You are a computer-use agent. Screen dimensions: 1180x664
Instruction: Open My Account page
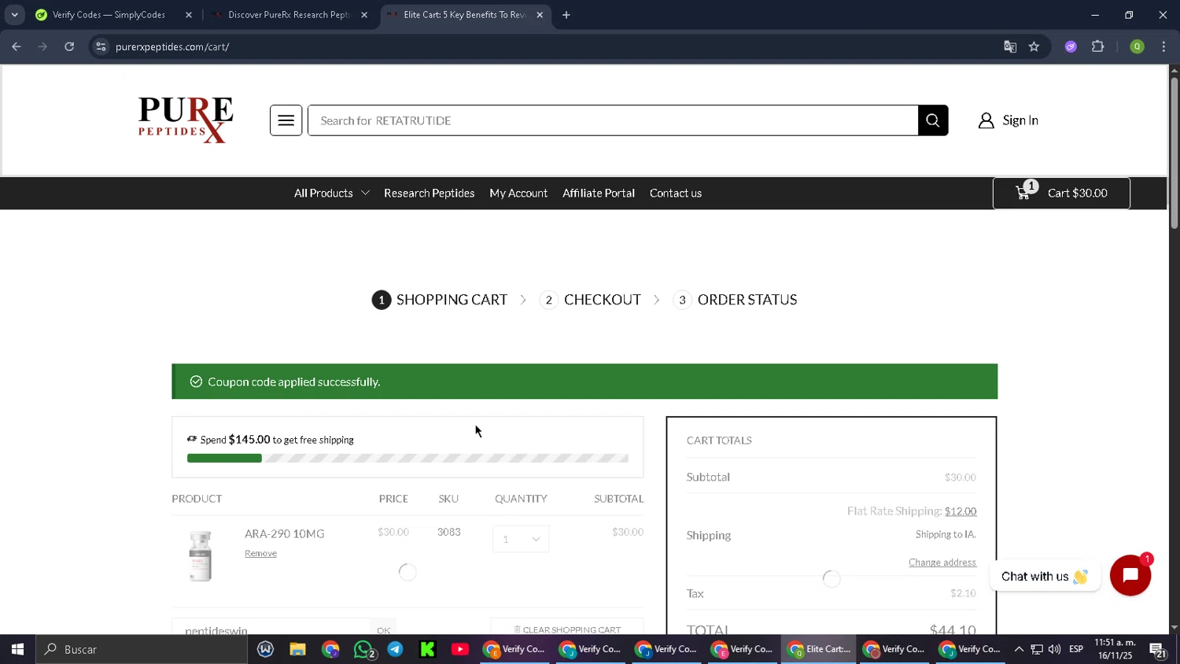(x=518, y=193)
